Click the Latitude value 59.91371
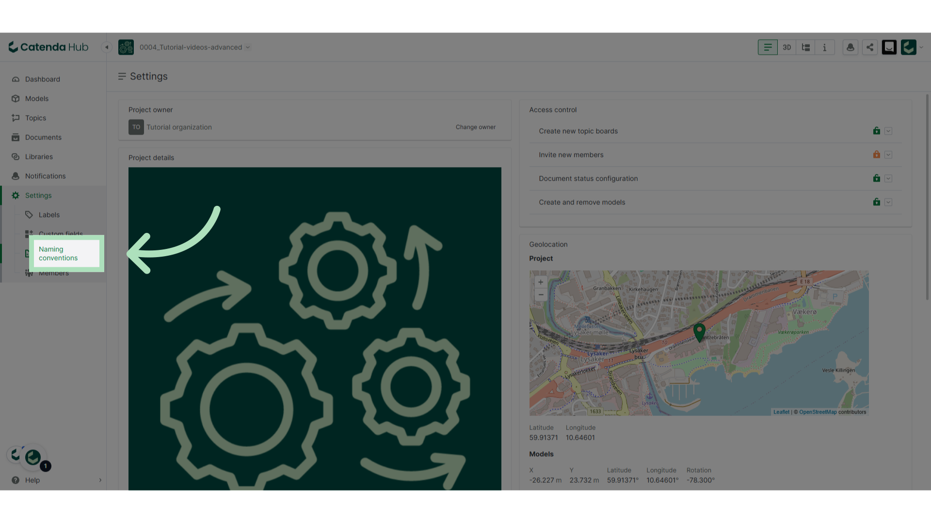 point(544,438)
